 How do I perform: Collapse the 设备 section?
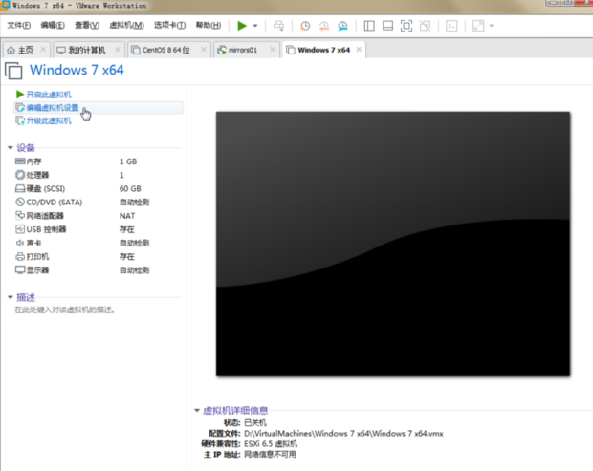point(11,148)
